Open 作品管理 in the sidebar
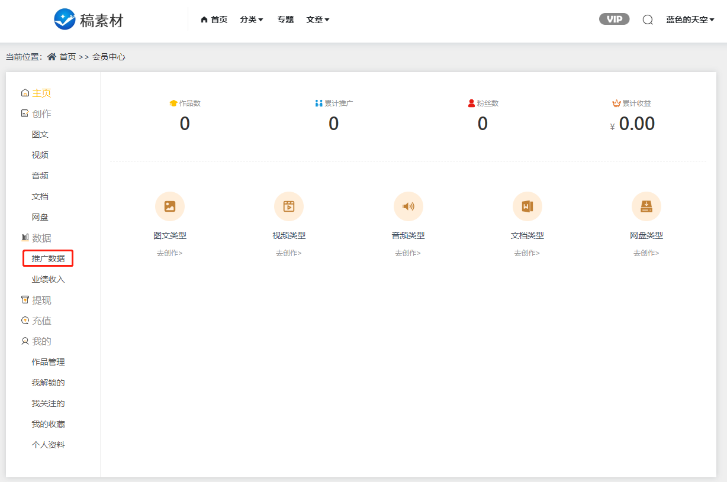 pyautogui.click(x=48, y=362)
